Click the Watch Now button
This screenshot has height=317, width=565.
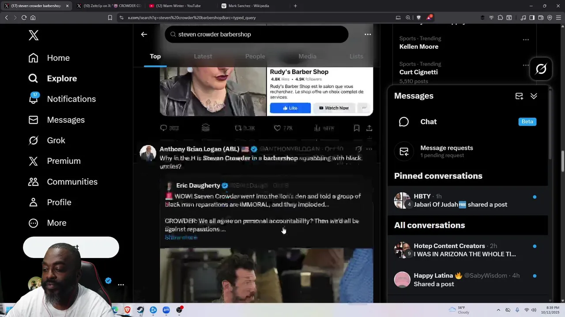[x=334, y=108]
